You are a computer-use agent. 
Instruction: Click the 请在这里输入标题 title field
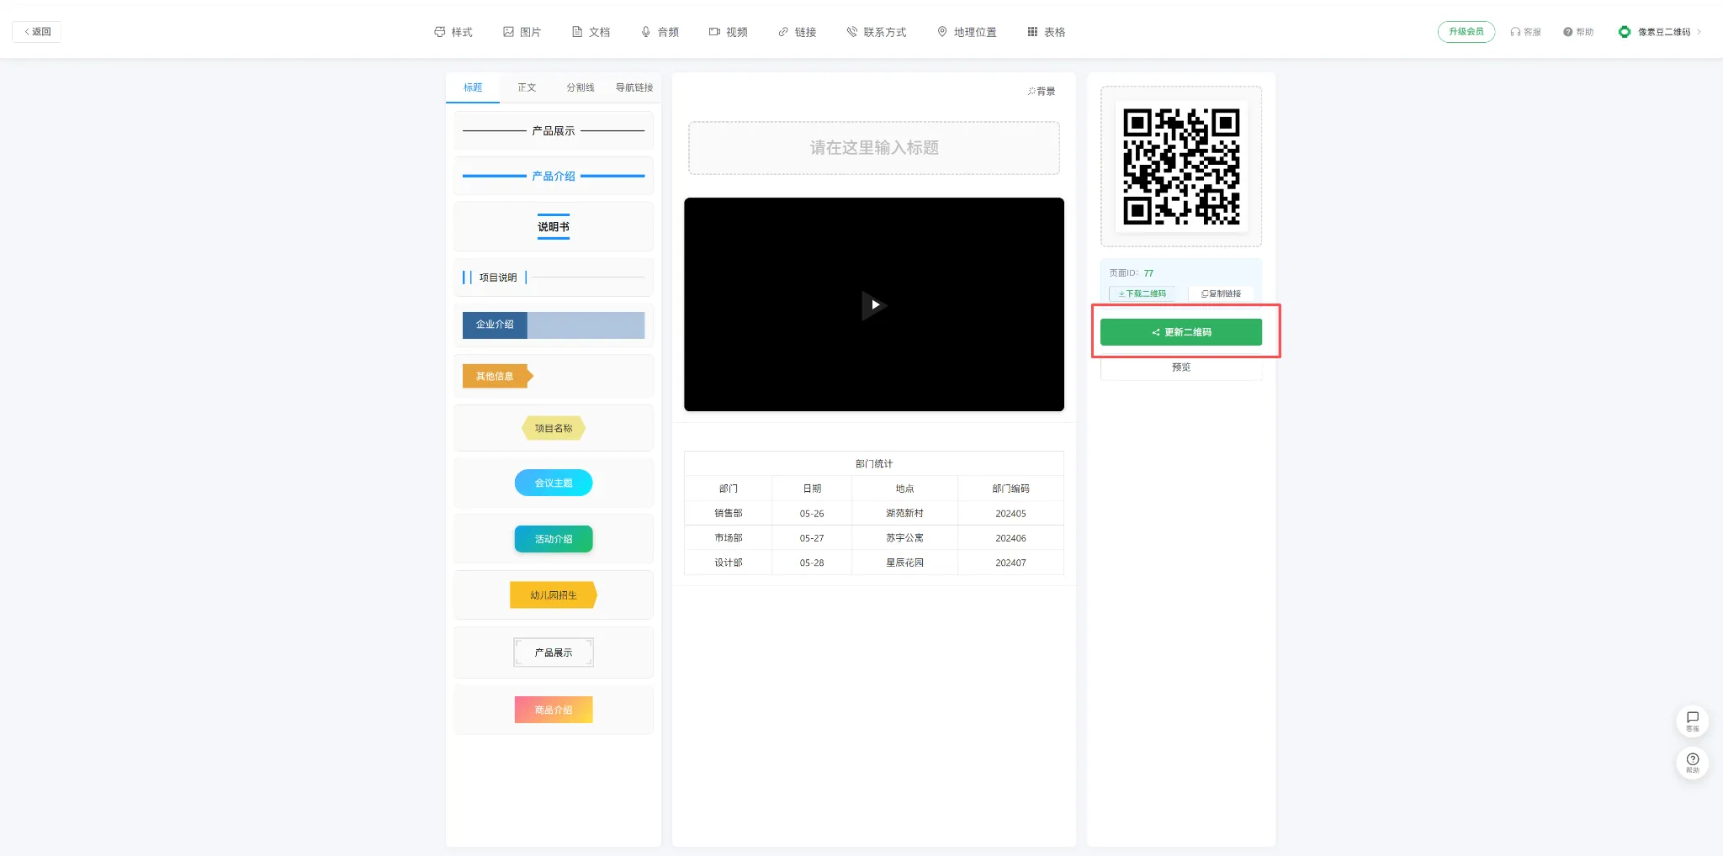(x=874, y=148)
